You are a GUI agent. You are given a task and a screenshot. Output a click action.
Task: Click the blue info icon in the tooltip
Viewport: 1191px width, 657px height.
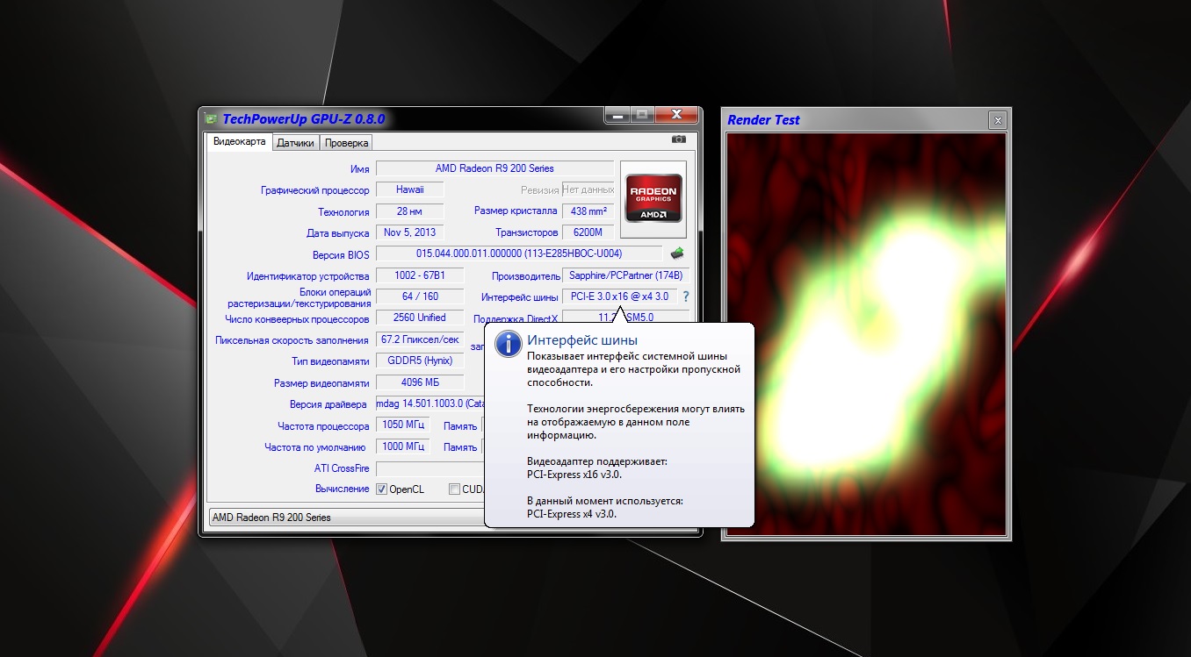[x=508, y=344]
